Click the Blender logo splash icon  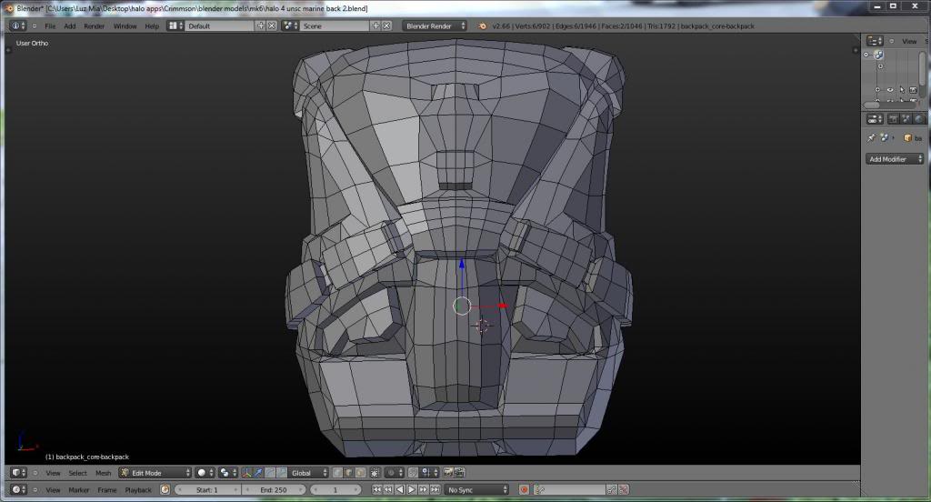tap(482, 26)
